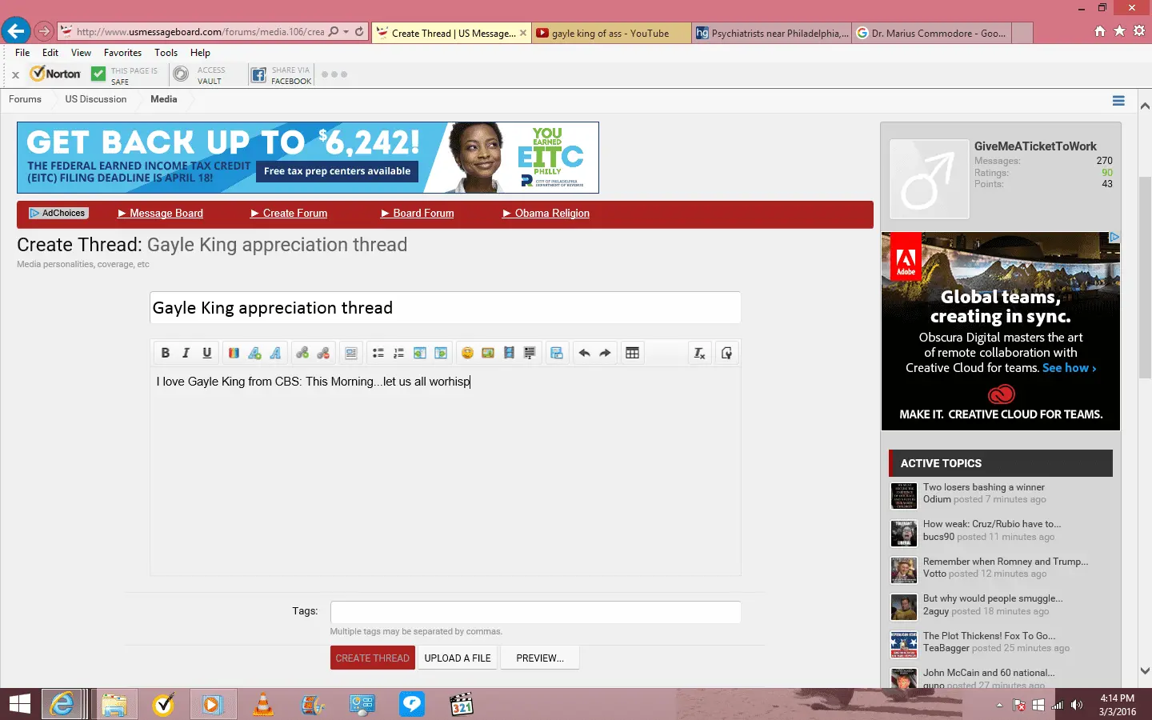The height and width of the screenshot is (720, 1152).
Task: Click the EITC tax credit banner ad
Action: [308, 158]
